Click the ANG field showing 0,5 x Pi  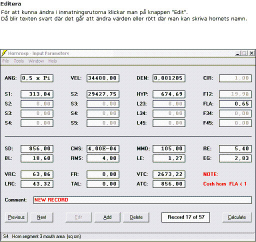click(37, 78)
